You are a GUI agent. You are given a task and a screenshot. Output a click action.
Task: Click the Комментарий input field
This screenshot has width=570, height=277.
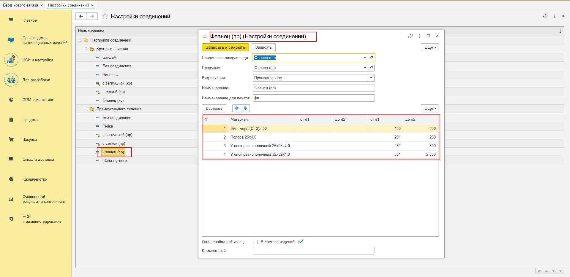(x=313, y=251)
